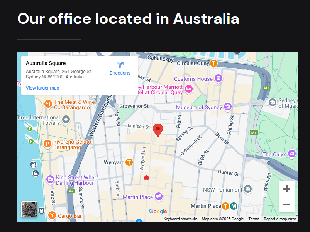Click The Meat & Wine Co restaurant icon
Viewport: 310px width, 232px height.
[x=48, y=104]
